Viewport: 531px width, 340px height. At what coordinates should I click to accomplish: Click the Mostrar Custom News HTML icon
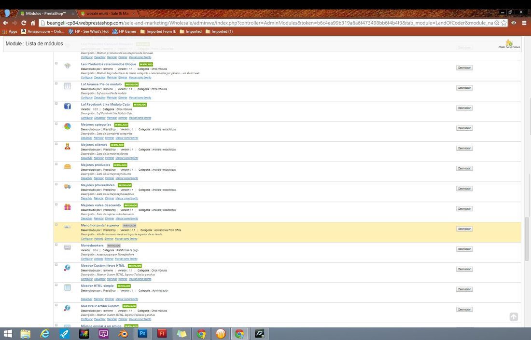(x=68, y=268)
